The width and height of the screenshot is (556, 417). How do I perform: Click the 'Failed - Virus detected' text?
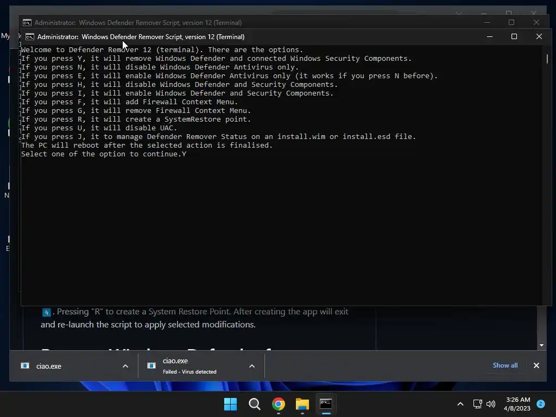[189, 371]
